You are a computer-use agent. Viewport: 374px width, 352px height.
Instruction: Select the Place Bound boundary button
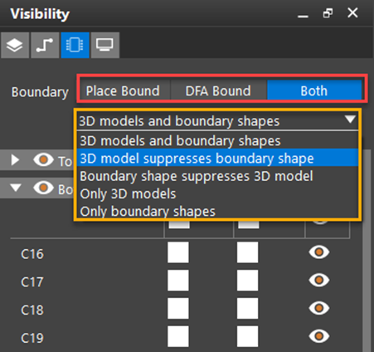coord(123,90)
